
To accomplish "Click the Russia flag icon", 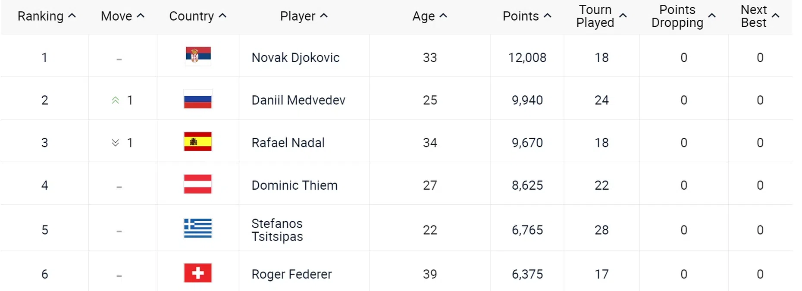I will tap(198, 100).
